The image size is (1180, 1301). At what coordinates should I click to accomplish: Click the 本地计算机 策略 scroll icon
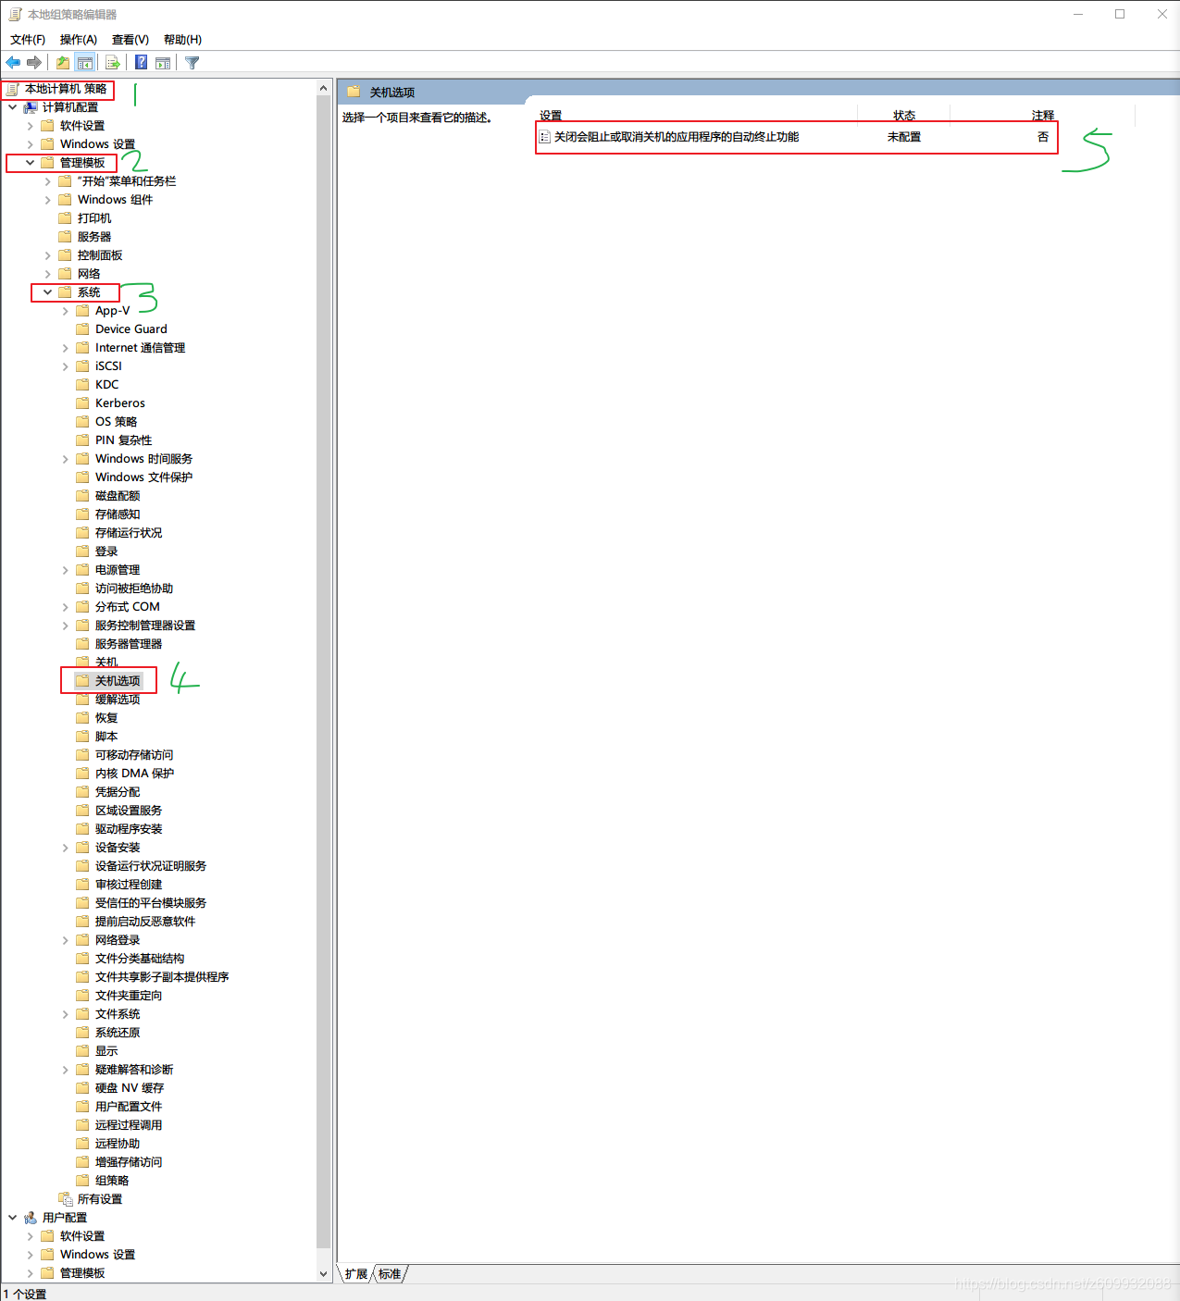(x=13, y=89)
